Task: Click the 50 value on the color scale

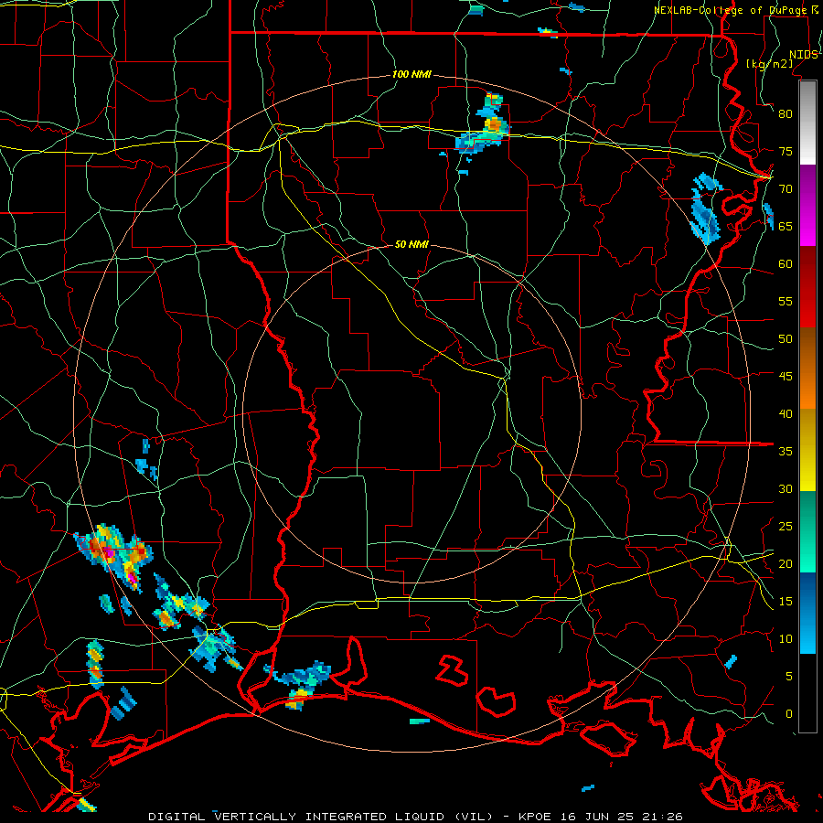Action: point(786,339)
